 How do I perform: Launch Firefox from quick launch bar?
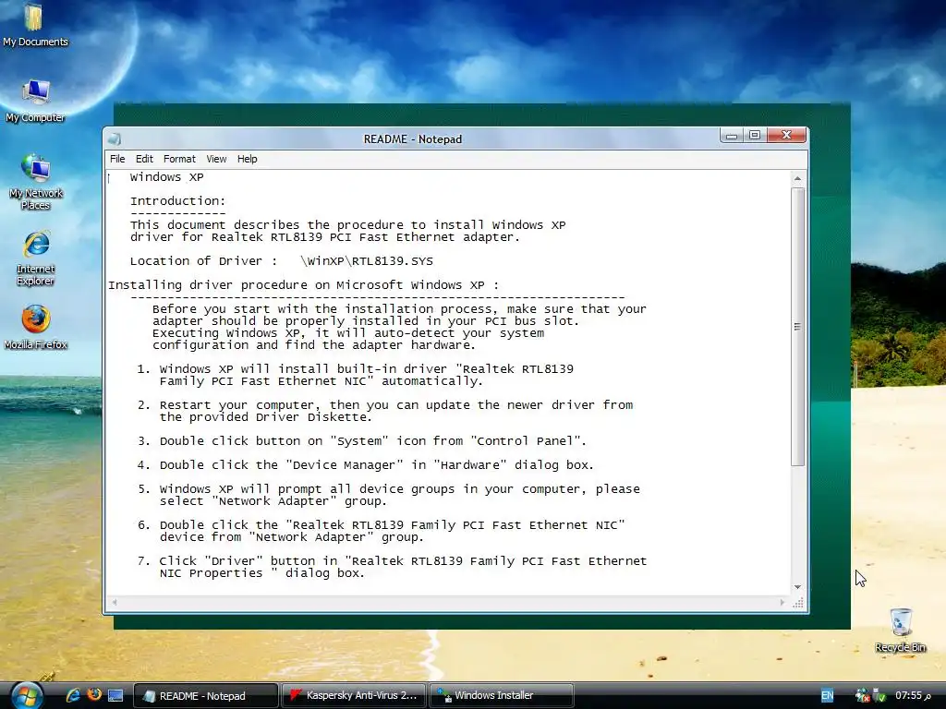point(94,694)
